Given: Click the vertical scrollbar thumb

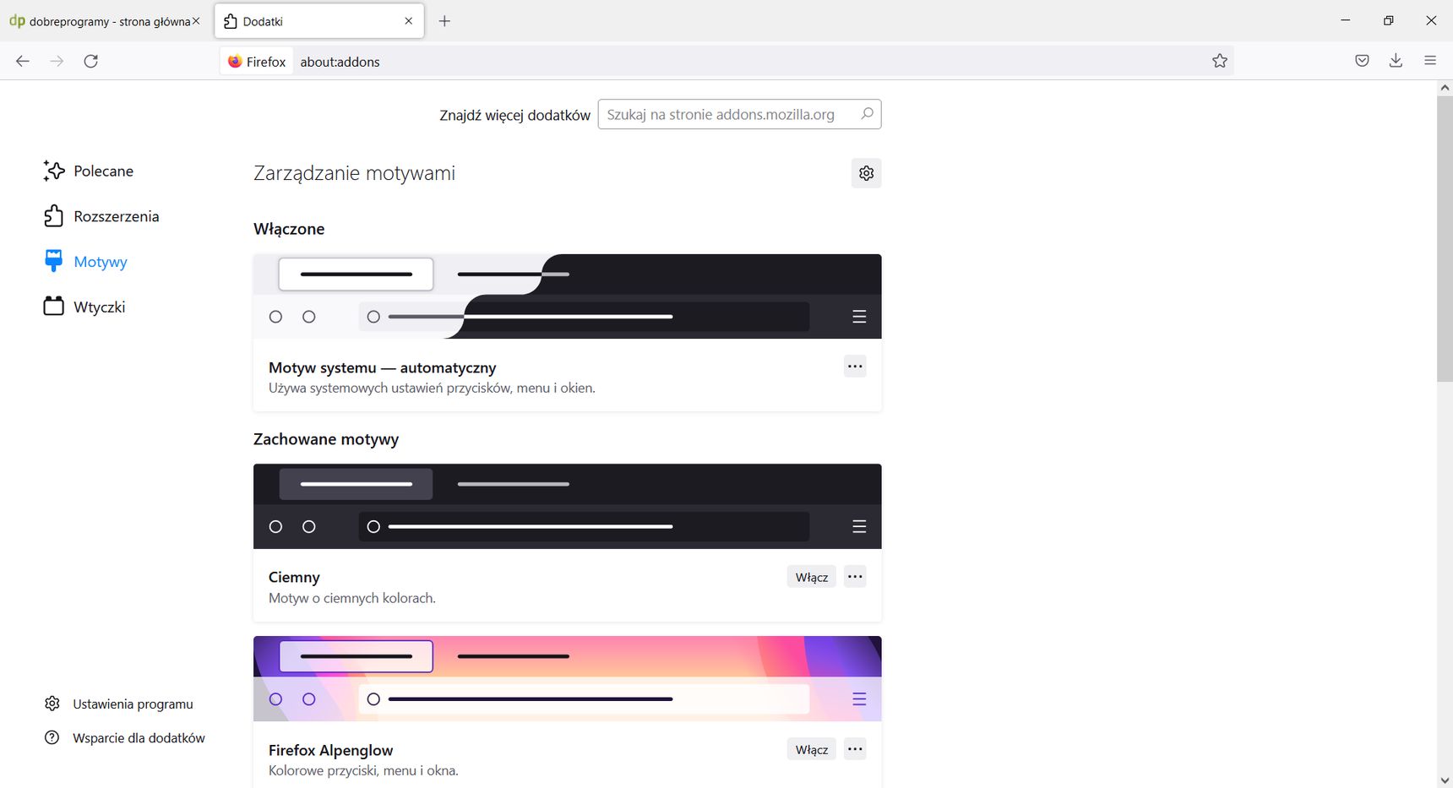Looking at the screenshot, I should [x=1445, y=238].
